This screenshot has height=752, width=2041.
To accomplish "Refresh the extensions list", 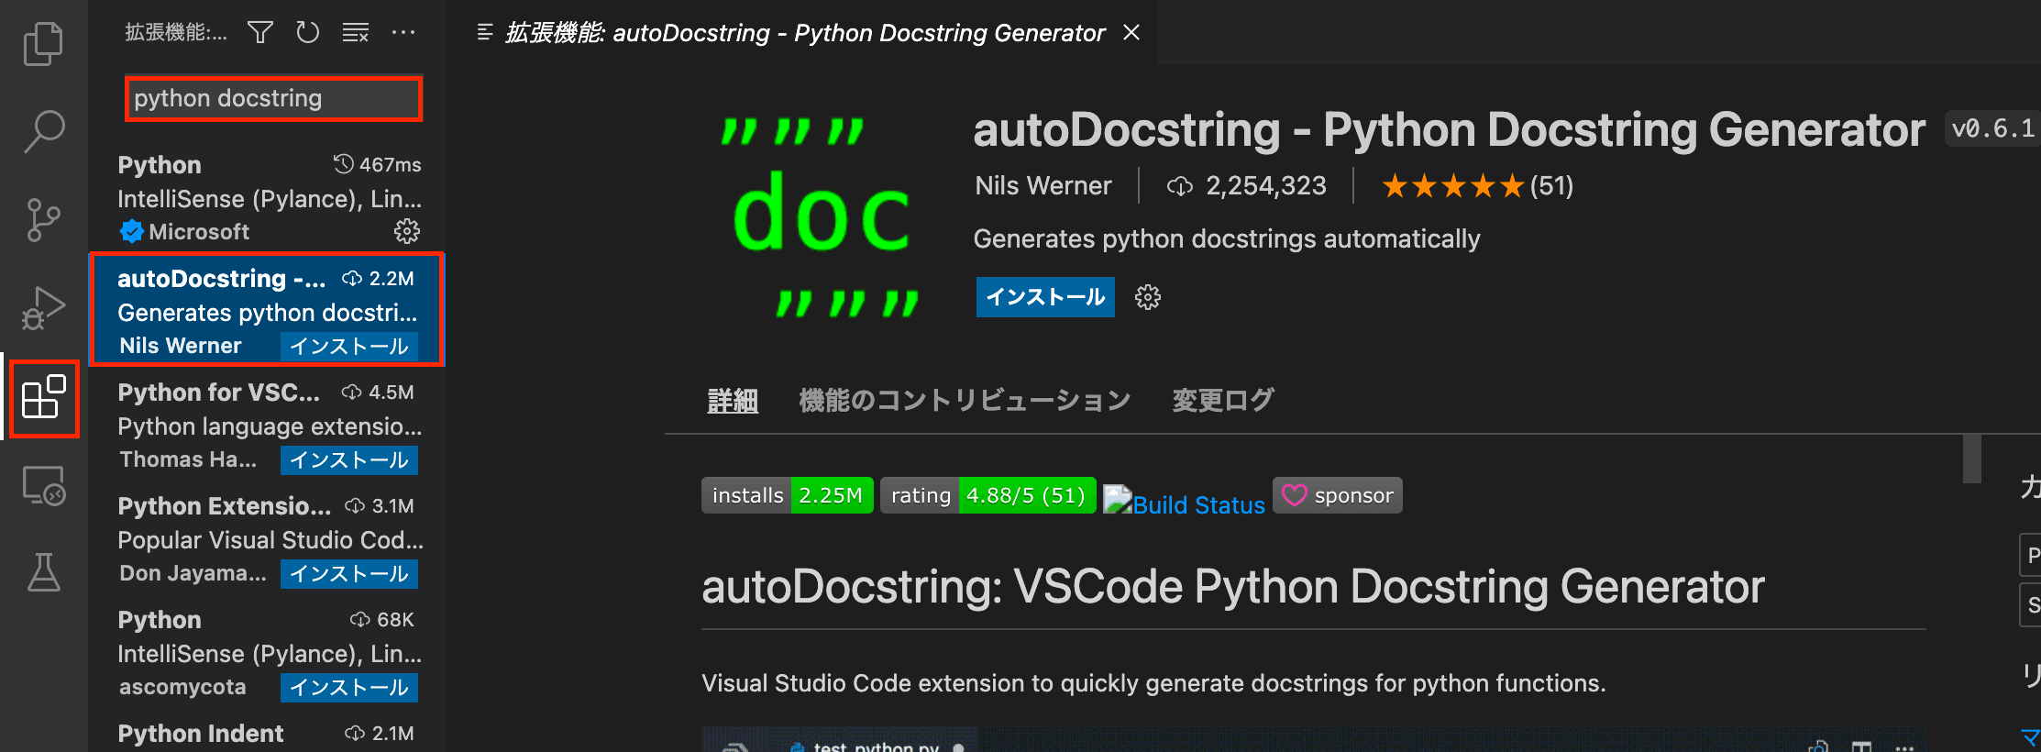I will pyautogui.click(x=308, y=33).
